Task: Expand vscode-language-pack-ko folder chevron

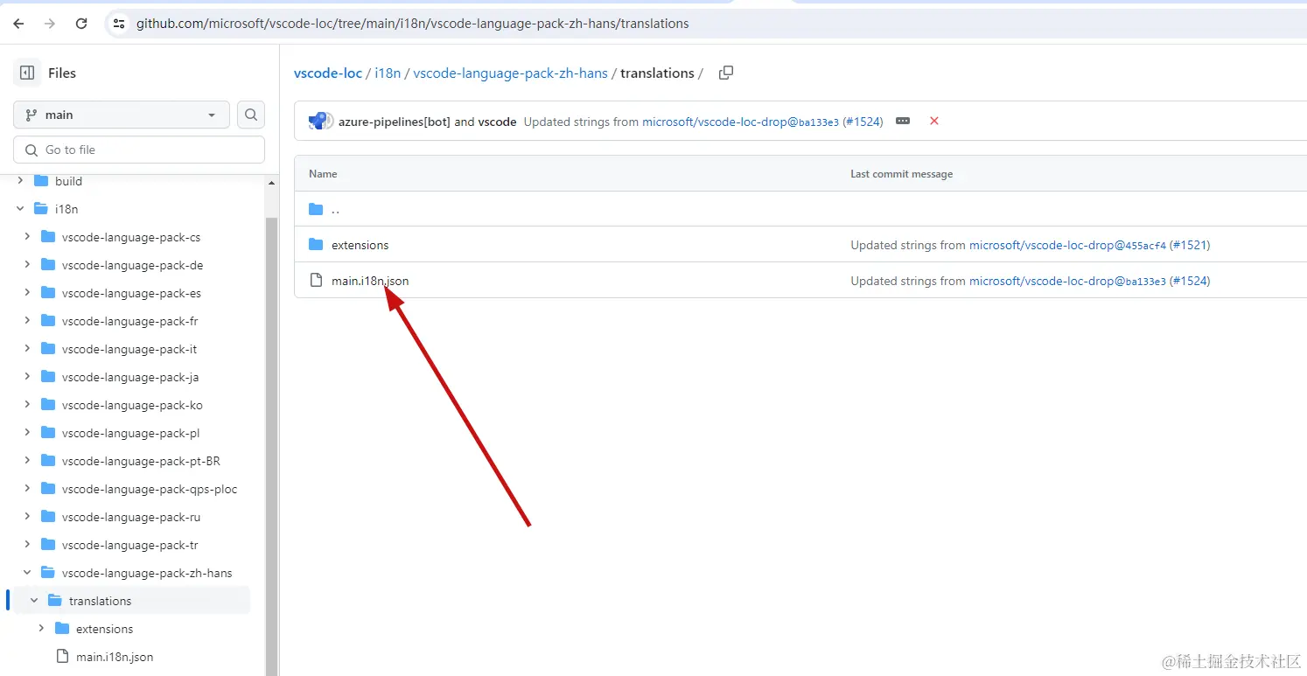Action: 27,405
